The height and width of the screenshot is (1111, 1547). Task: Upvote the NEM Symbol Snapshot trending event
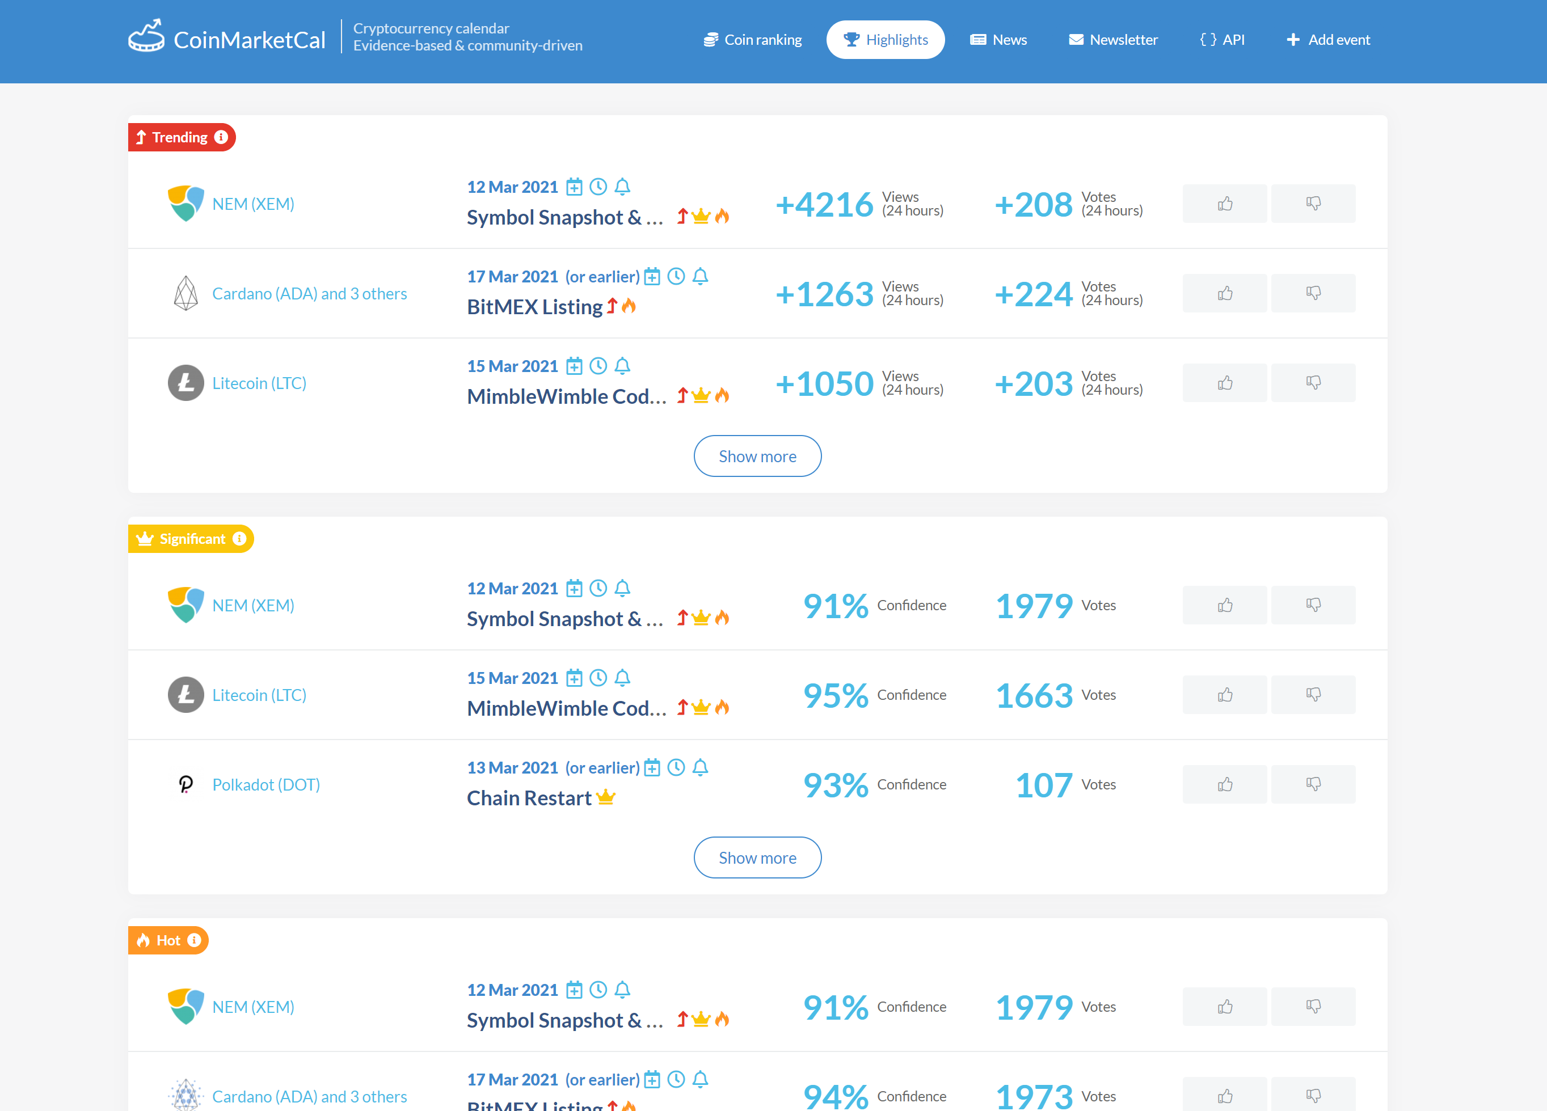click(x=1224, y=203)
